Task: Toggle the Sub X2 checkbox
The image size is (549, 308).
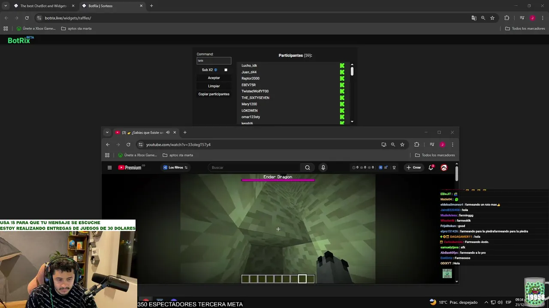Action: (x=226, y=70)
